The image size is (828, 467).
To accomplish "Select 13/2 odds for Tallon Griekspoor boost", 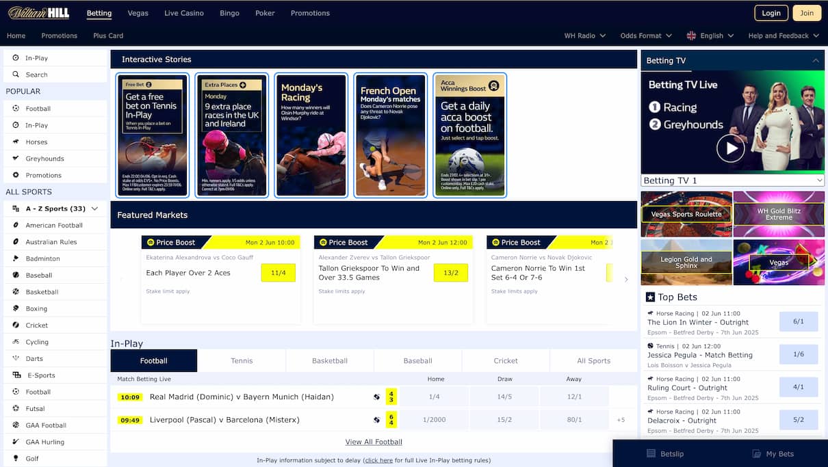I will click(450, 273).
